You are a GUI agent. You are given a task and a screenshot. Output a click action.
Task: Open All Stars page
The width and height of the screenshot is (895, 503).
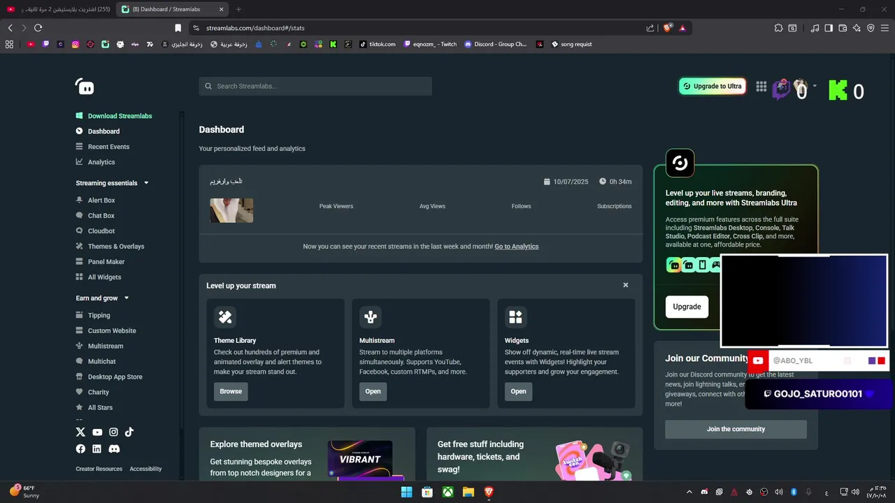[94, 408]
